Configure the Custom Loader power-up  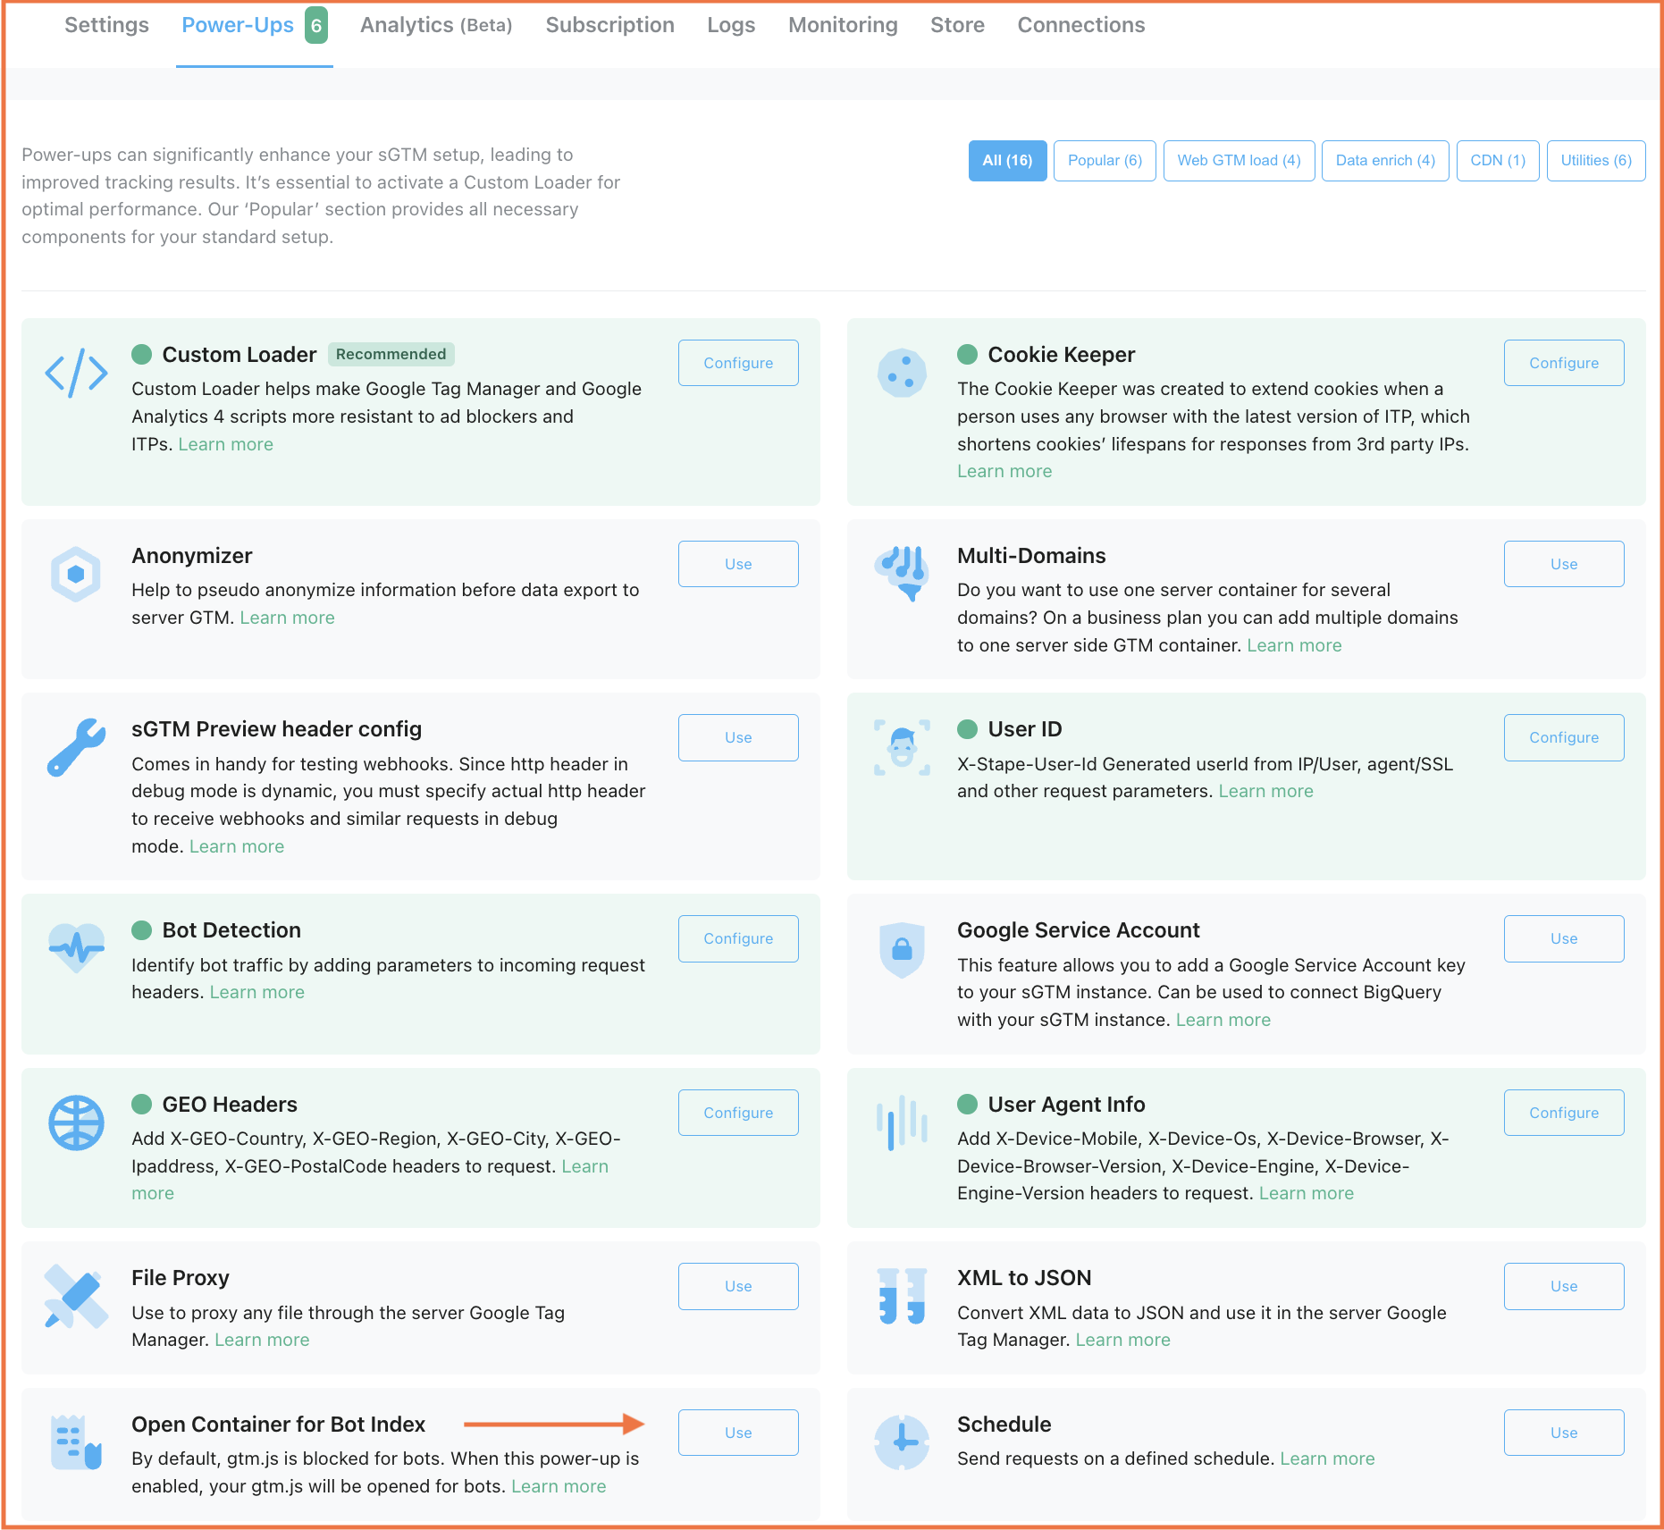tap(738, 363)
